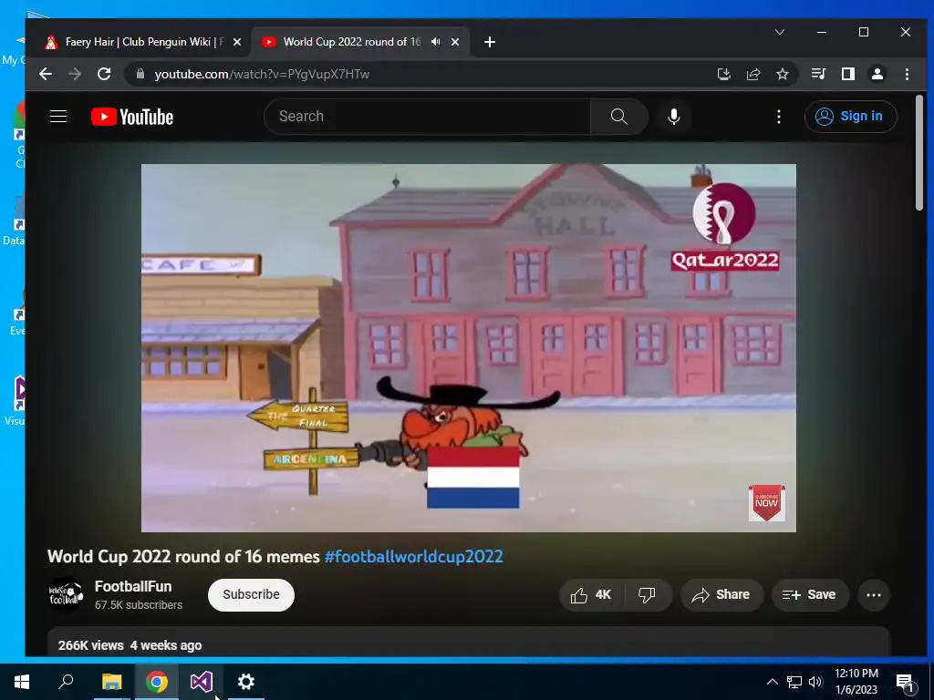Open Windows taskbar search
This screenshot has height=700, width=934.
pyautogui.click(x=66, y=682)
